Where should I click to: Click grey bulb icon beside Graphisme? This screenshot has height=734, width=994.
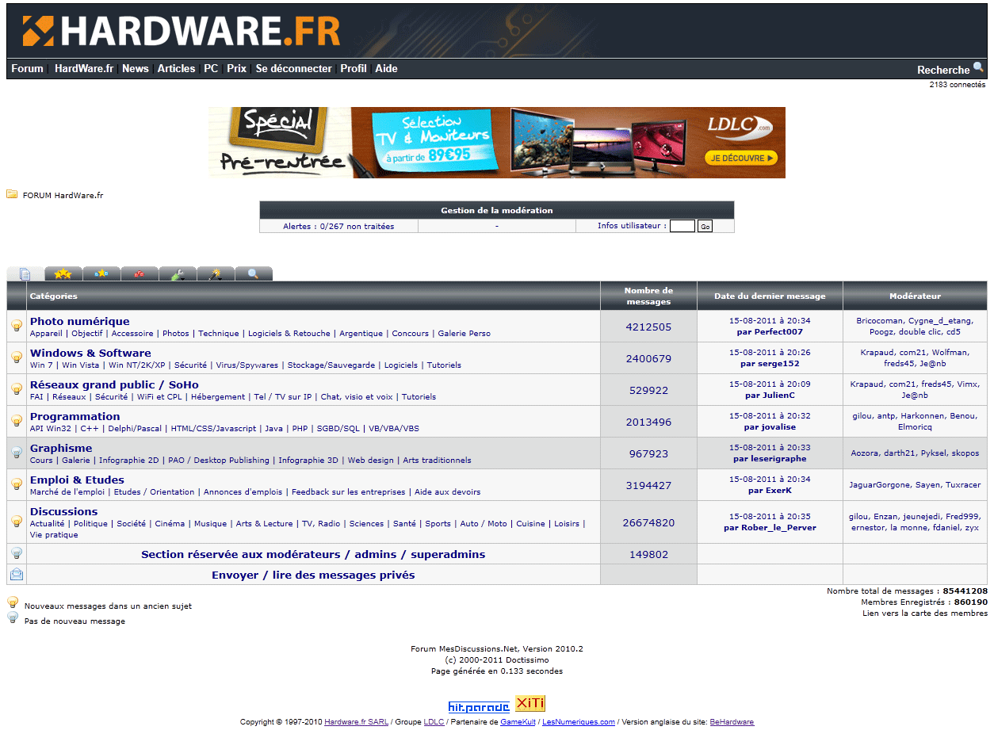click(x=17, y=453)
